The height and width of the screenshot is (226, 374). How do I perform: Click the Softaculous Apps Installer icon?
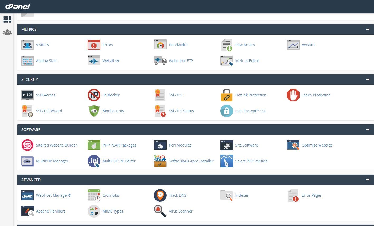click(x=160, y=161)
